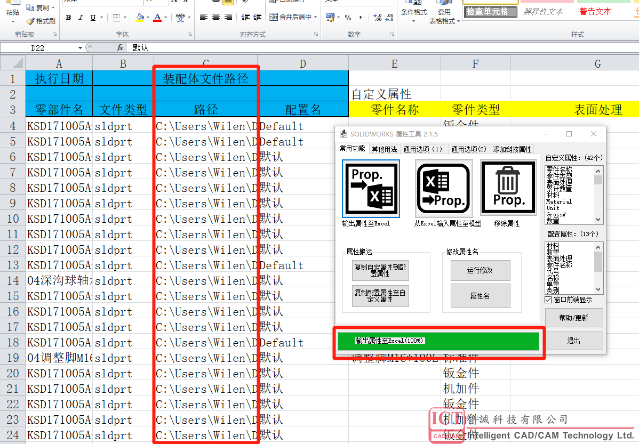Click the fx insert function icon
Screen dimensions: 639x444
tap(120, 47)
